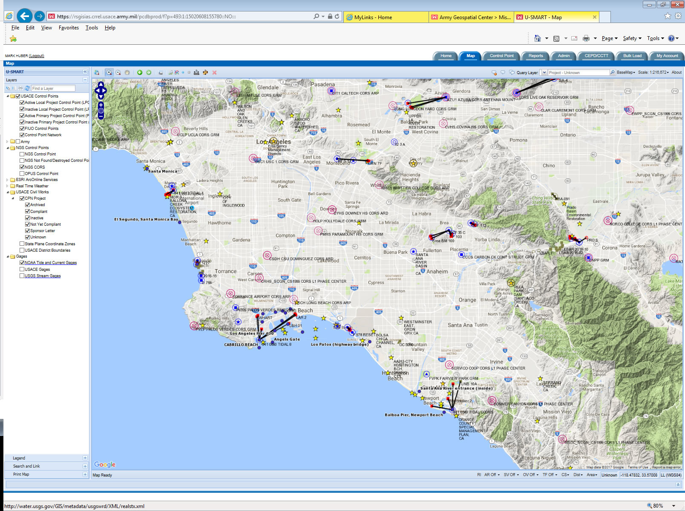Click the layer tree expand-all icon
685x511 pixels.
coord(8,88)
